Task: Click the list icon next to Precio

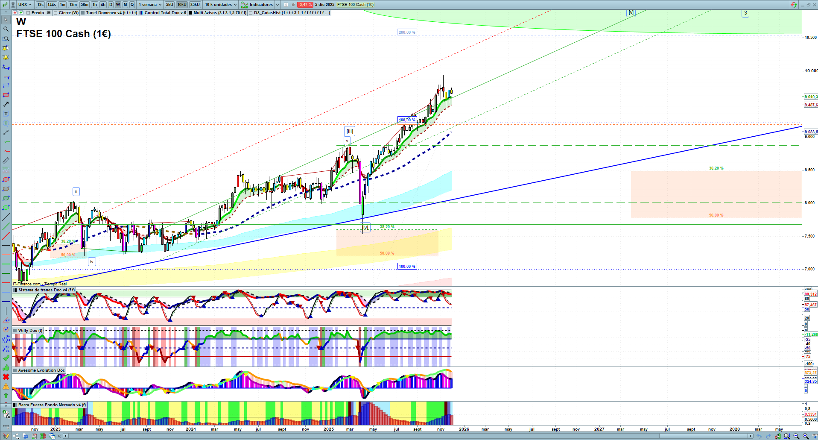Action: 49,13
